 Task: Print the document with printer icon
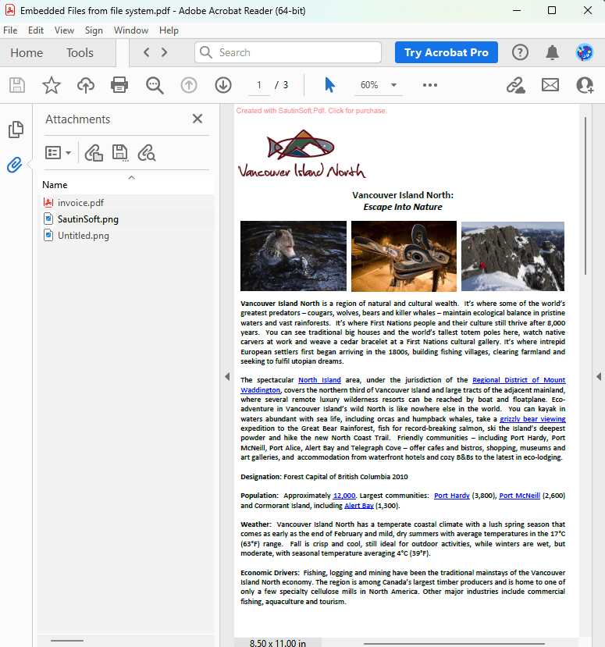tap(119, 85)
